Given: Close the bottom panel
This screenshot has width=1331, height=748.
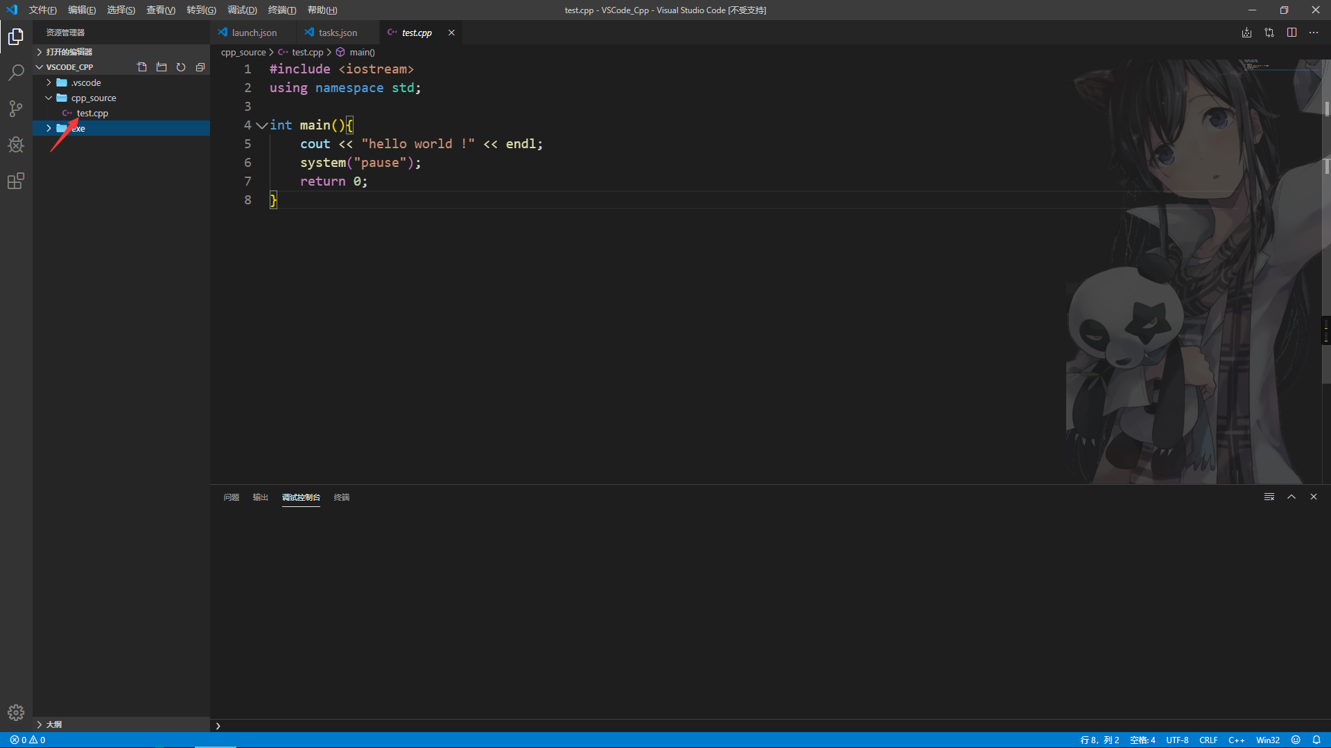Looking at the screenshot, I should [x=1314, y=497].
